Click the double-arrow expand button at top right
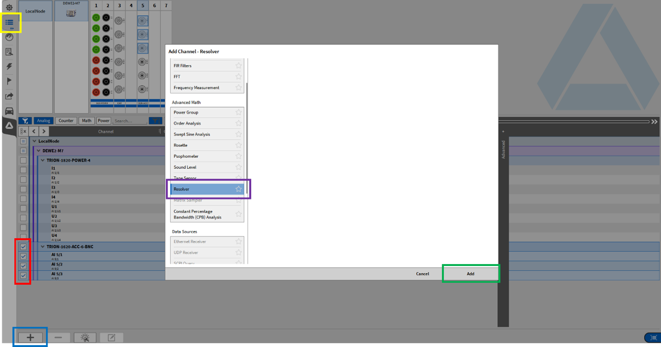Image resolution: width=661 pixels, height=347 pixels. pos(654,122)
